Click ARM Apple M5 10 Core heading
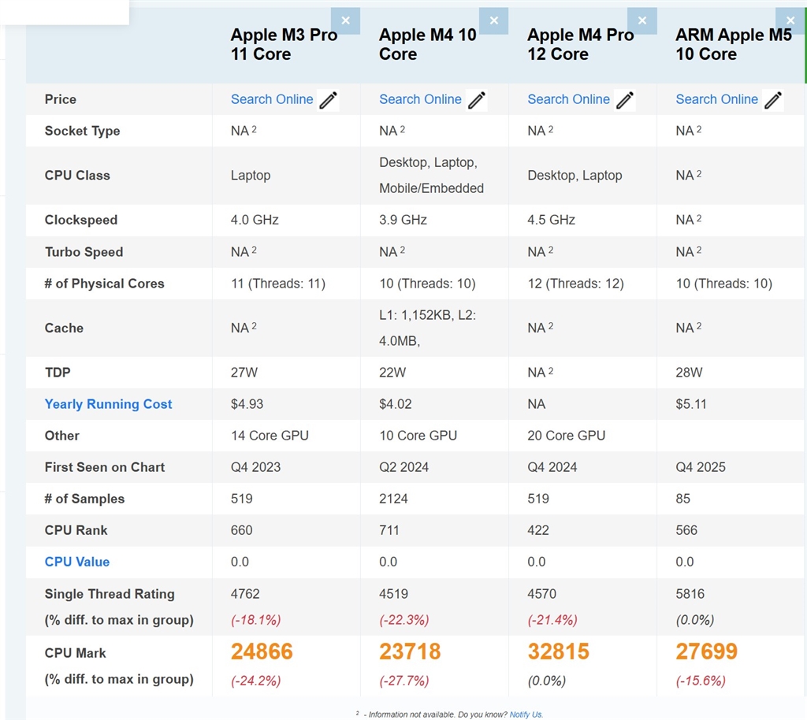 [733, 45]
